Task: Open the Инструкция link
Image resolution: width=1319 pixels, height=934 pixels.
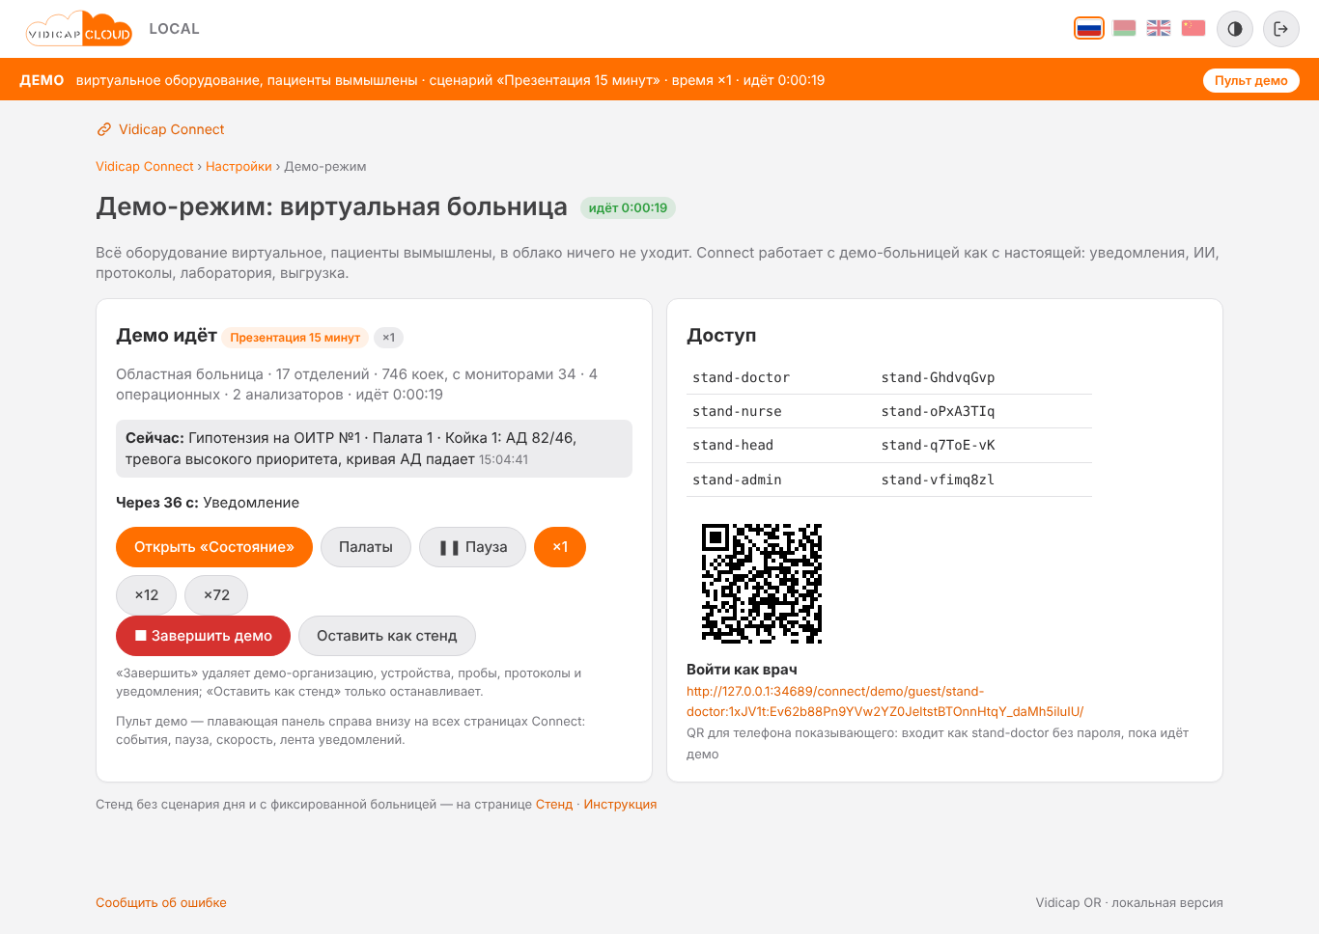Action: (x=620, y=805)
